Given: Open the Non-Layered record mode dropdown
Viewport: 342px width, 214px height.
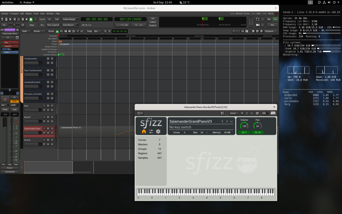Looking at the screenshot, I should pos(53,25).
